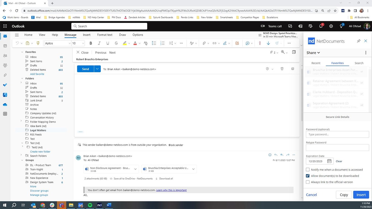Mark message as low importance

268,43
